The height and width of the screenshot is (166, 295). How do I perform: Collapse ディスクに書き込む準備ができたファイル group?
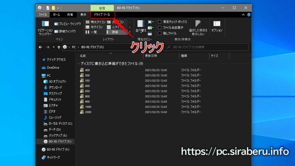[x=79, y=64]
